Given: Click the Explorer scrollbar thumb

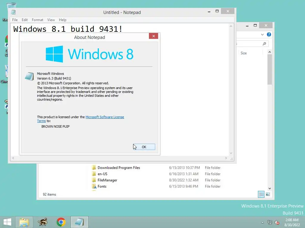Looking at the screenshot, I should click(x=270, y=69).
